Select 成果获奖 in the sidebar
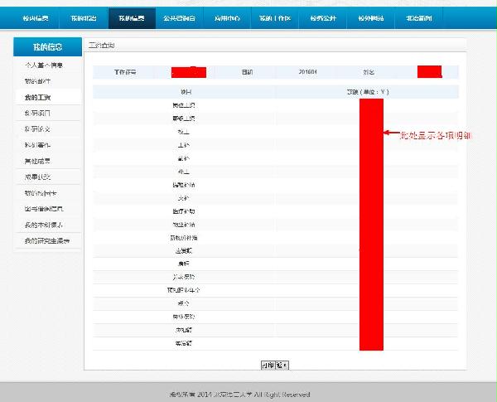 pos(38,177)
